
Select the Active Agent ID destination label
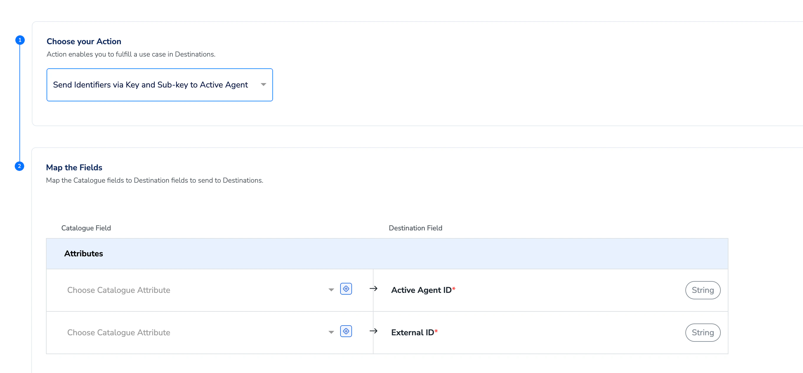pos(421,290)
